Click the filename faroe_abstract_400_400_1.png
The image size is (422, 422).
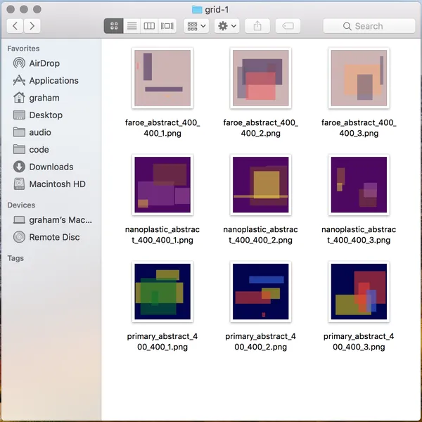(x=162, y=128)
